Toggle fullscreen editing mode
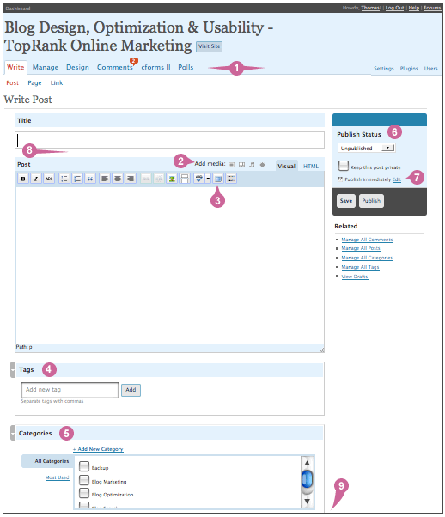445x517 pixels. [x=218, y=179]
